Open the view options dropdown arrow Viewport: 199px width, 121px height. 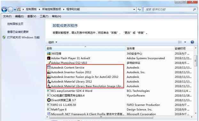point(185,42)
